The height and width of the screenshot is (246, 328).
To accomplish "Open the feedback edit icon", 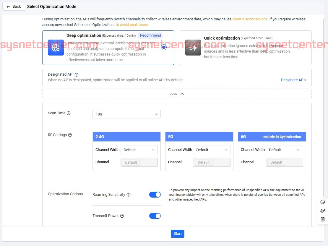I will [x=323, y=211].
